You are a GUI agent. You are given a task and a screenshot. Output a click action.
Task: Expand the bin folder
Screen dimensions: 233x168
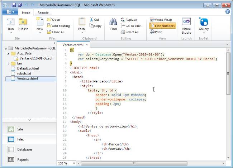[8, 63]
